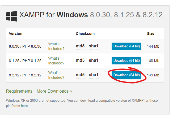Show sha1 checksum for 8.0.30
Viewport: 173px width, 119px height.
(x=94, y=46)
